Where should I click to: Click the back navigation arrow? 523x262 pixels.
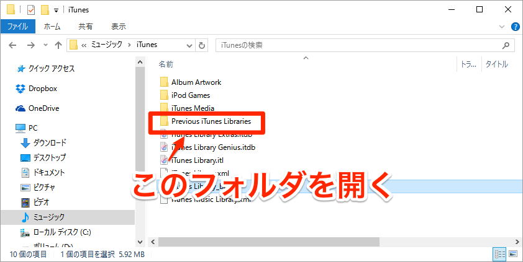(12, 45)
